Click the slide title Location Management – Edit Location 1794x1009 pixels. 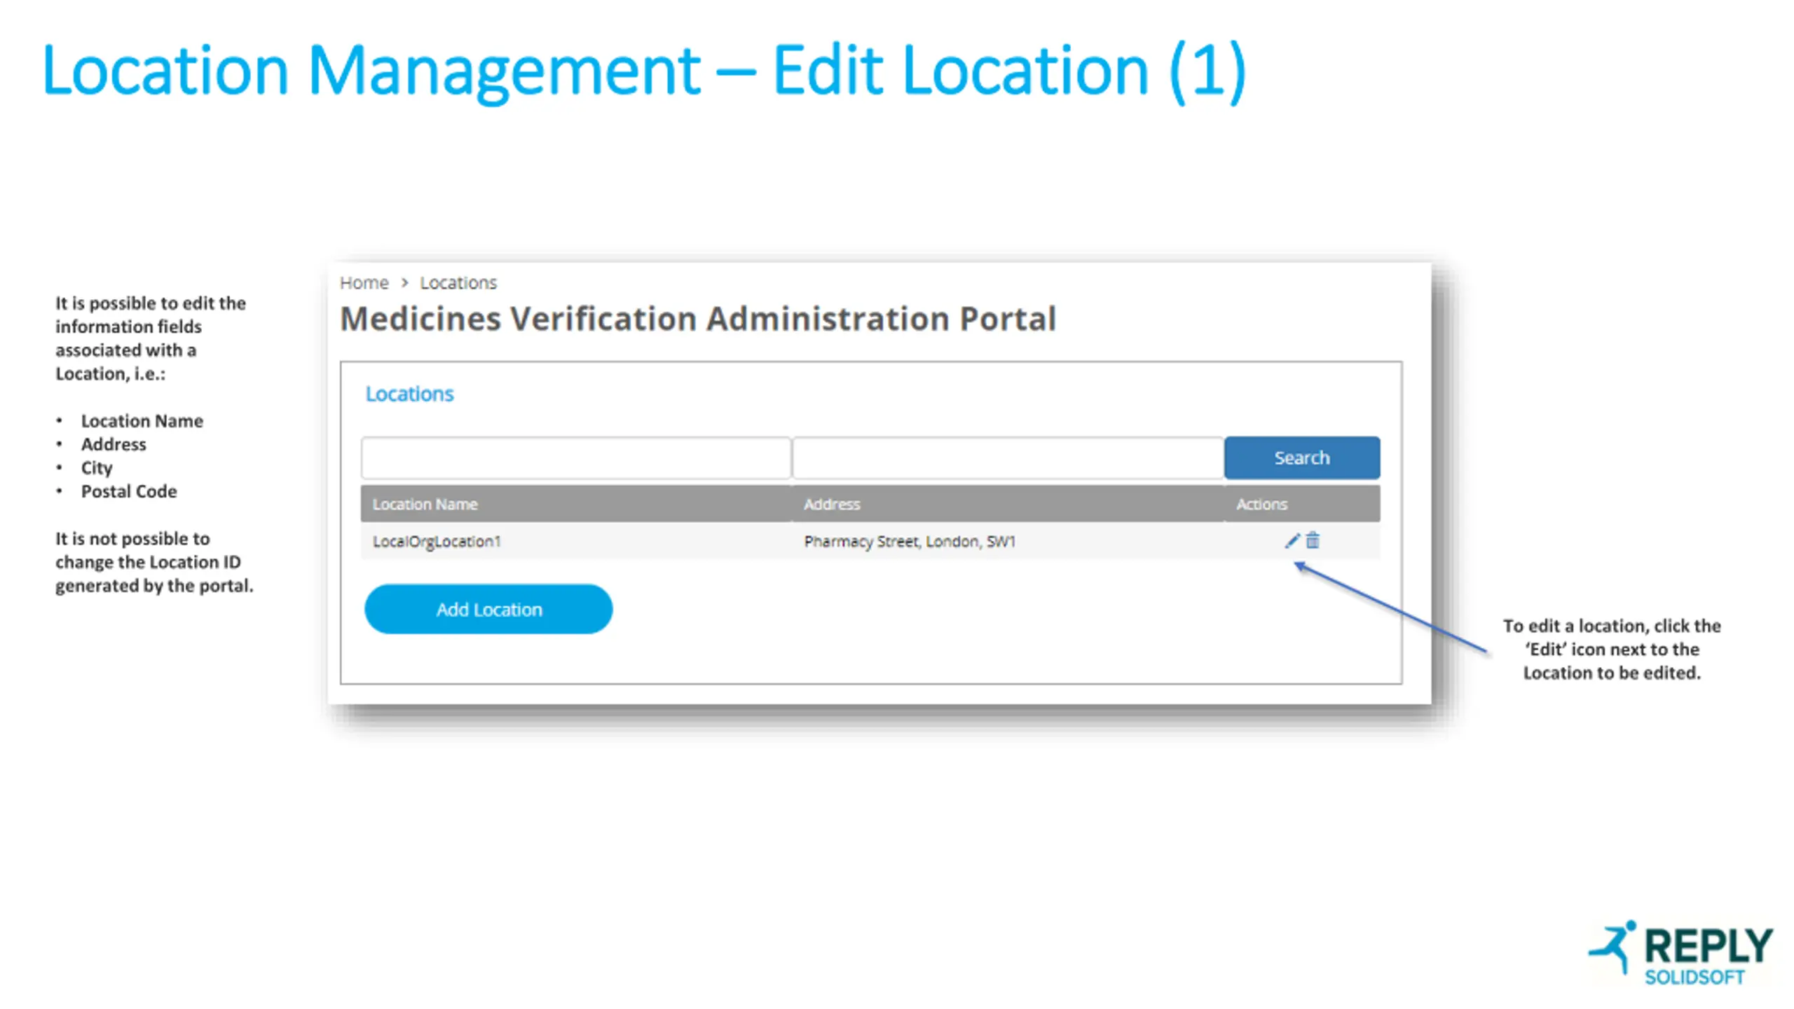pyautogui.click(x=643, y=70)
